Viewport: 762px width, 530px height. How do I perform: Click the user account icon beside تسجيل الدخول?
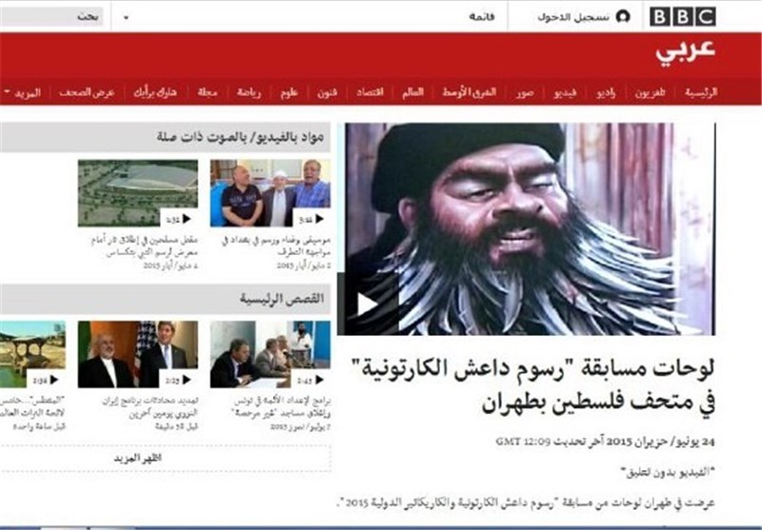[x=623, y=16]
